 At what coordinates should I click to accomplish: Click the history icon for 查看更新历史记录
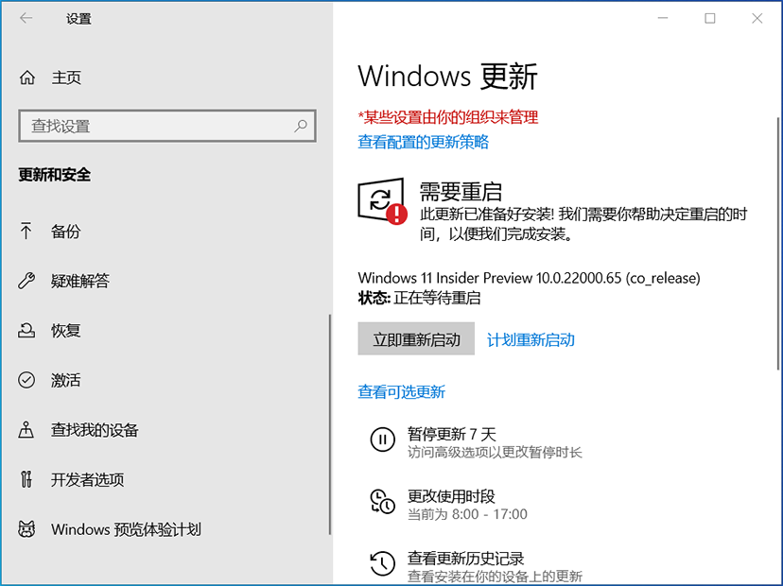(x=382, y=563)
